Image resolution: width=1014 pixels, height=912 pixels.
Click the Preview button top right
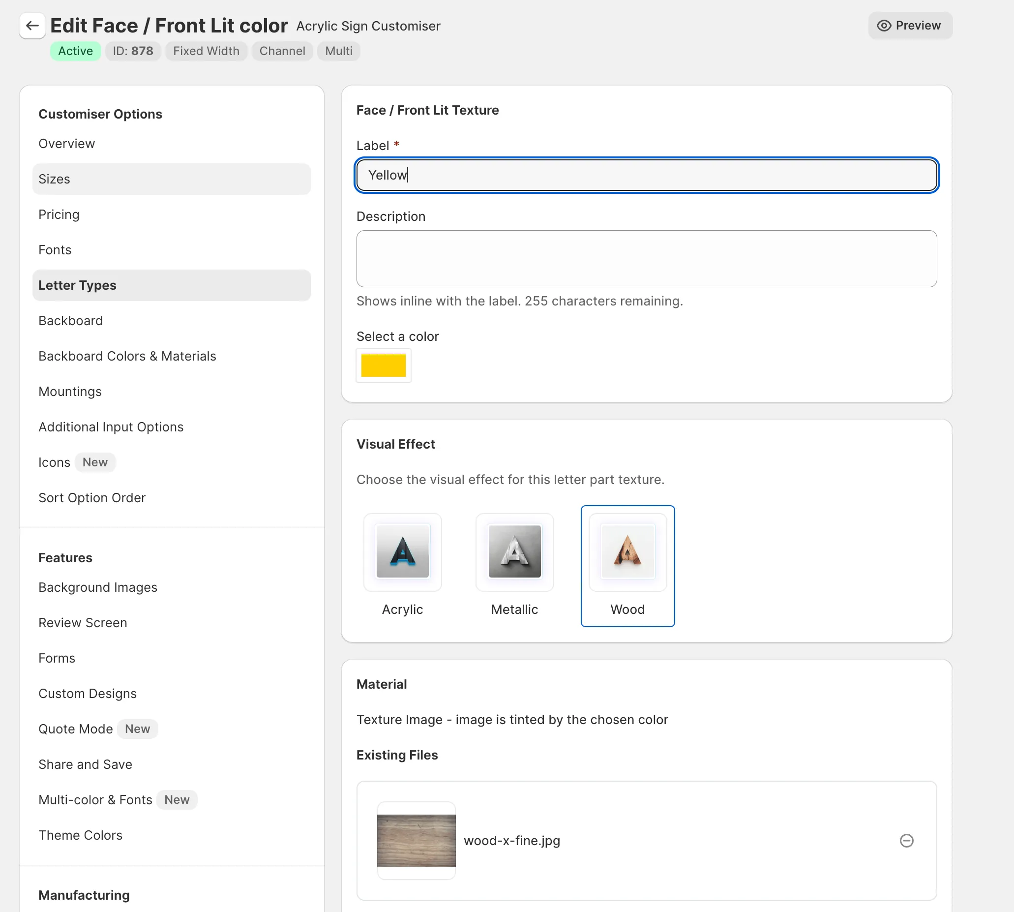(x=909, y=25)
